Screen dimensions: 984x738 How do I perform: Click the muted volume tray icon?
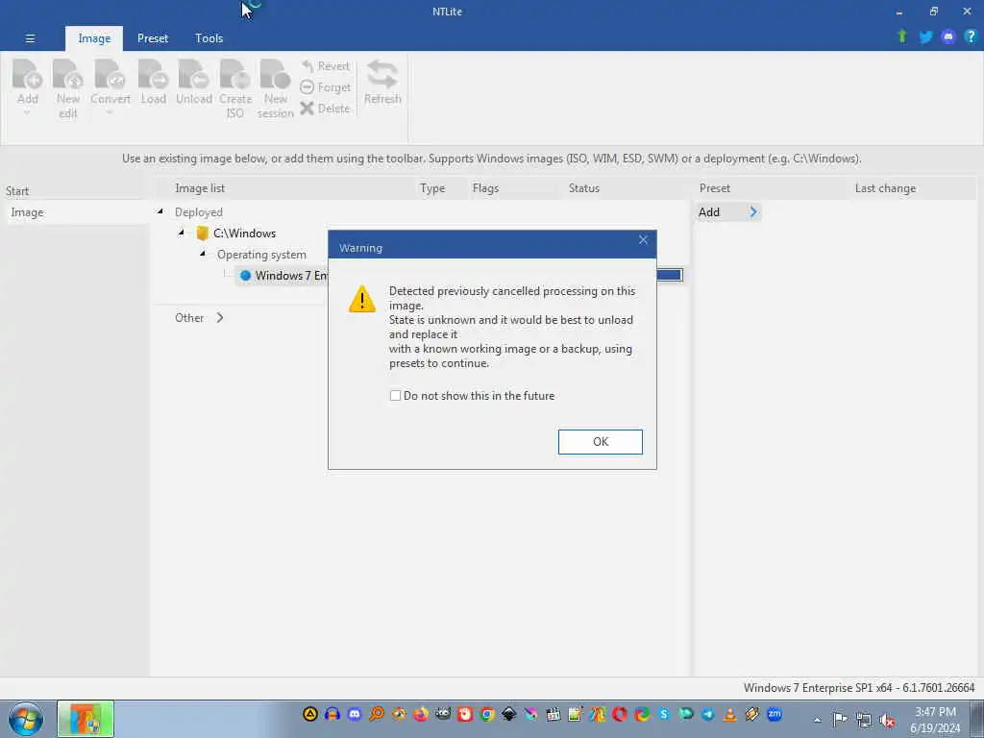[x=887, y=720]
